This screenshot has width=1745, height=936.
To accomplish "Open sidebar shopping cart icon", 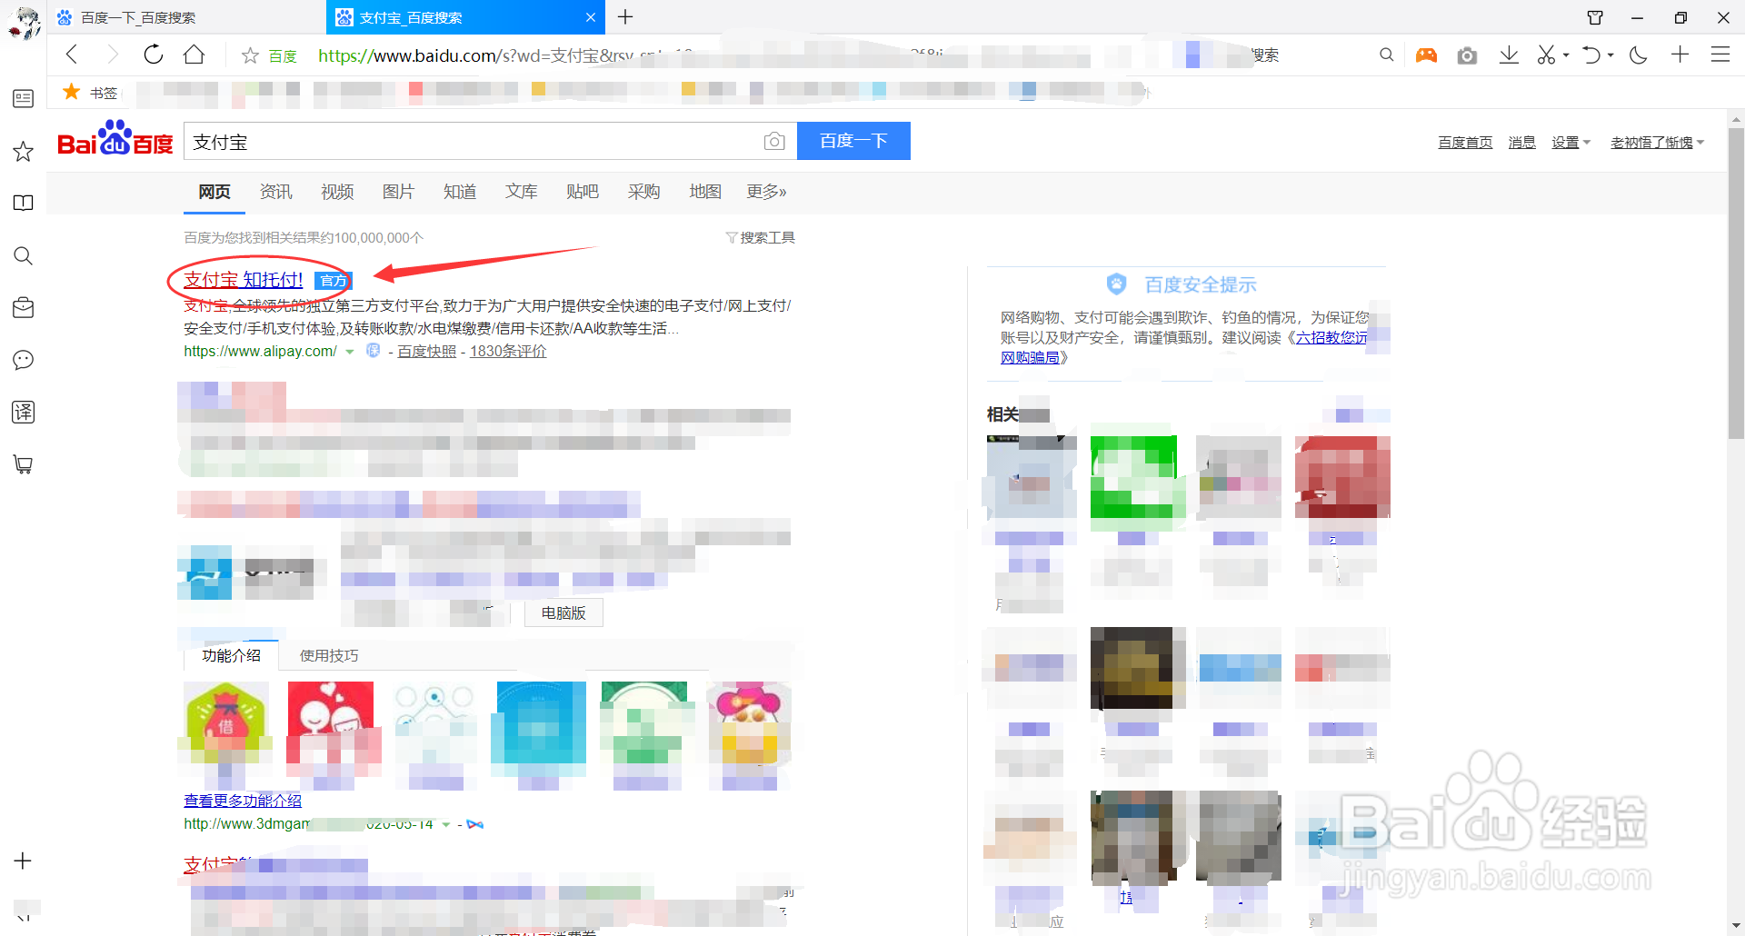I will pos(24,464).
